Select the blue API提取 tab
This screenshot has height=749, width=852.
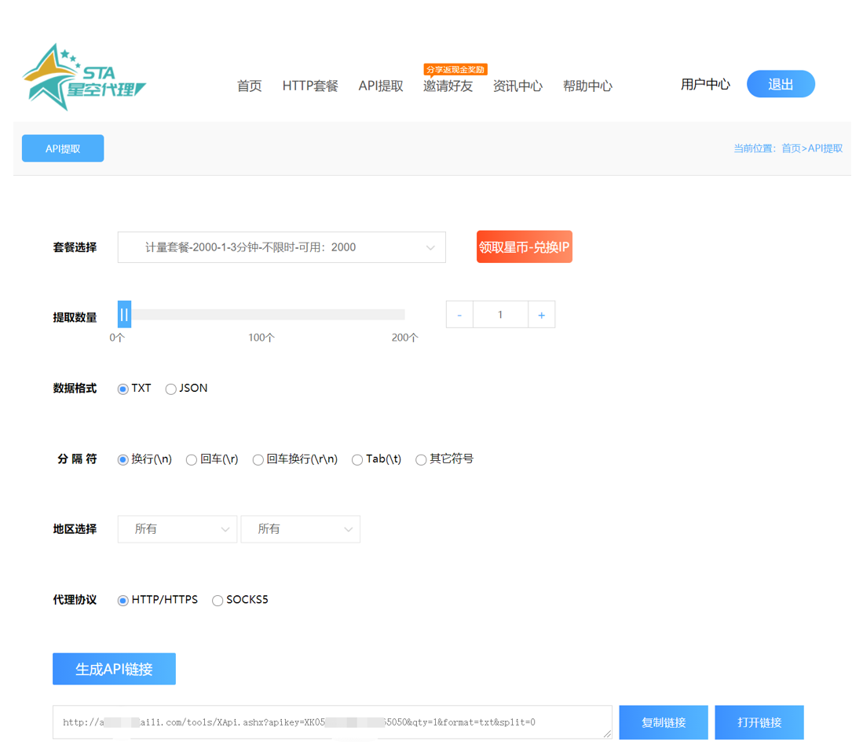pos(63,148)
